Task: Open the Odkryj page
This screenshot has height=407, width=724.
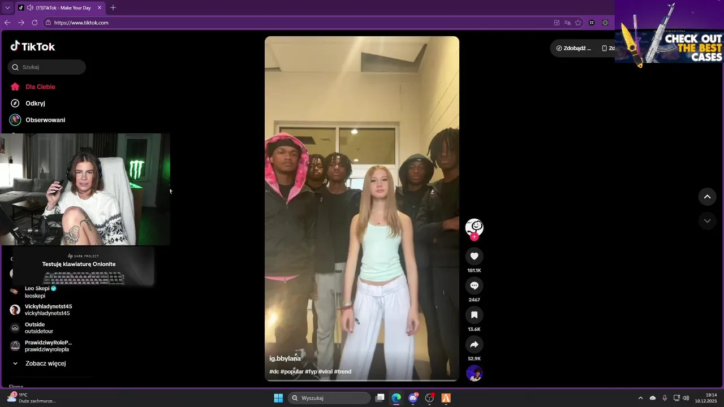Action: (35, 103)
